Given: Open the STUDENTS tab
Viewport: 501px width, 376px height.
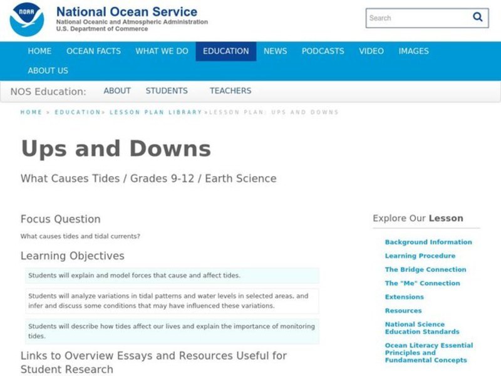Looking at the screenshot, I should coord(167,91).
